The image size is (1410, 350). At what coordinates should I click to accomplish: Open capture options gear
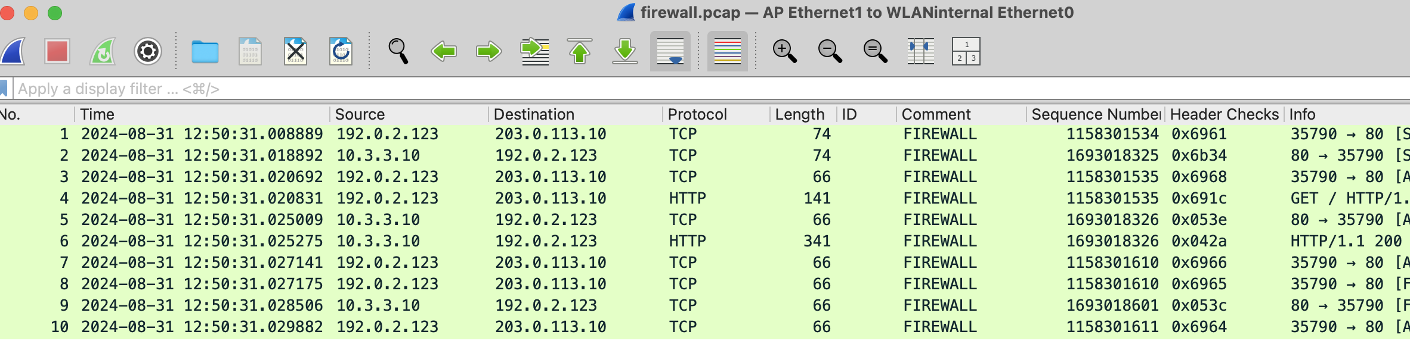click(x=148, y=51)
